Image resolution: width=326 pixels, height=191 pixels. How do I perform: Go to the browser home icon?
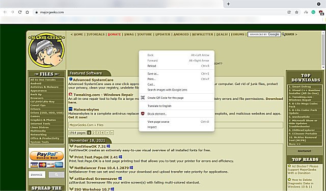(27, 12)
